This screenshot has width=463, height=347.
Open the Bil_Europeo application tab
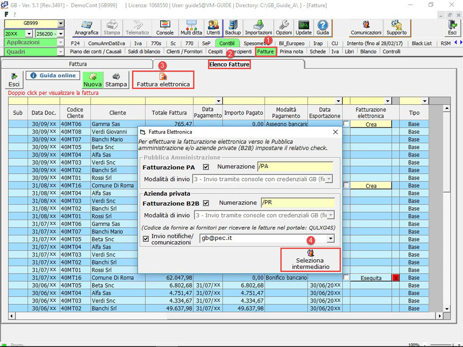(291, 44)
